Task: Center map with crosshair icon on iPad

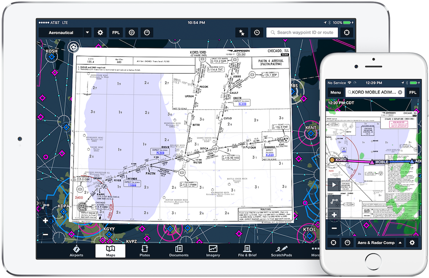Action: coord(346,33)
